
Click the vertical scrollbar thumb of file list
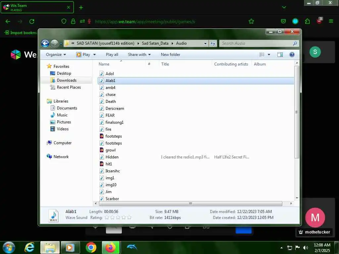[x=297, y=112]
